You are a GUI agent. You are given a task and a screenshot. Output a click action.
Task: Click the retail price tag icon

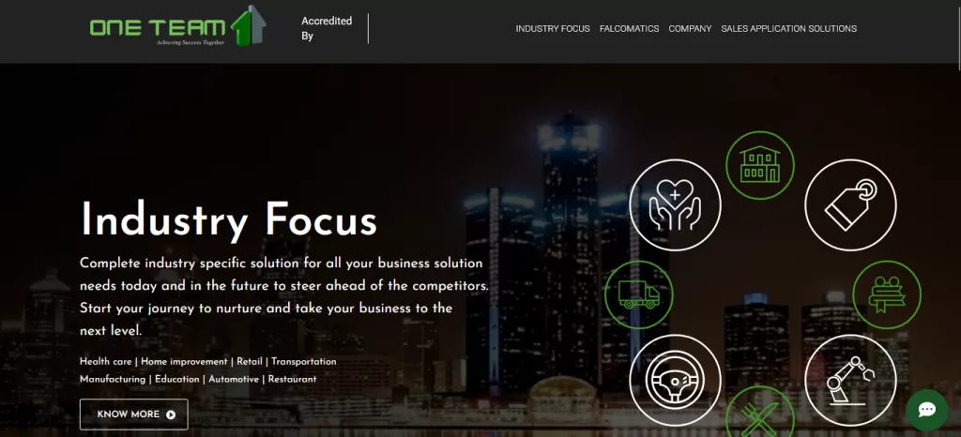point(850,205)
